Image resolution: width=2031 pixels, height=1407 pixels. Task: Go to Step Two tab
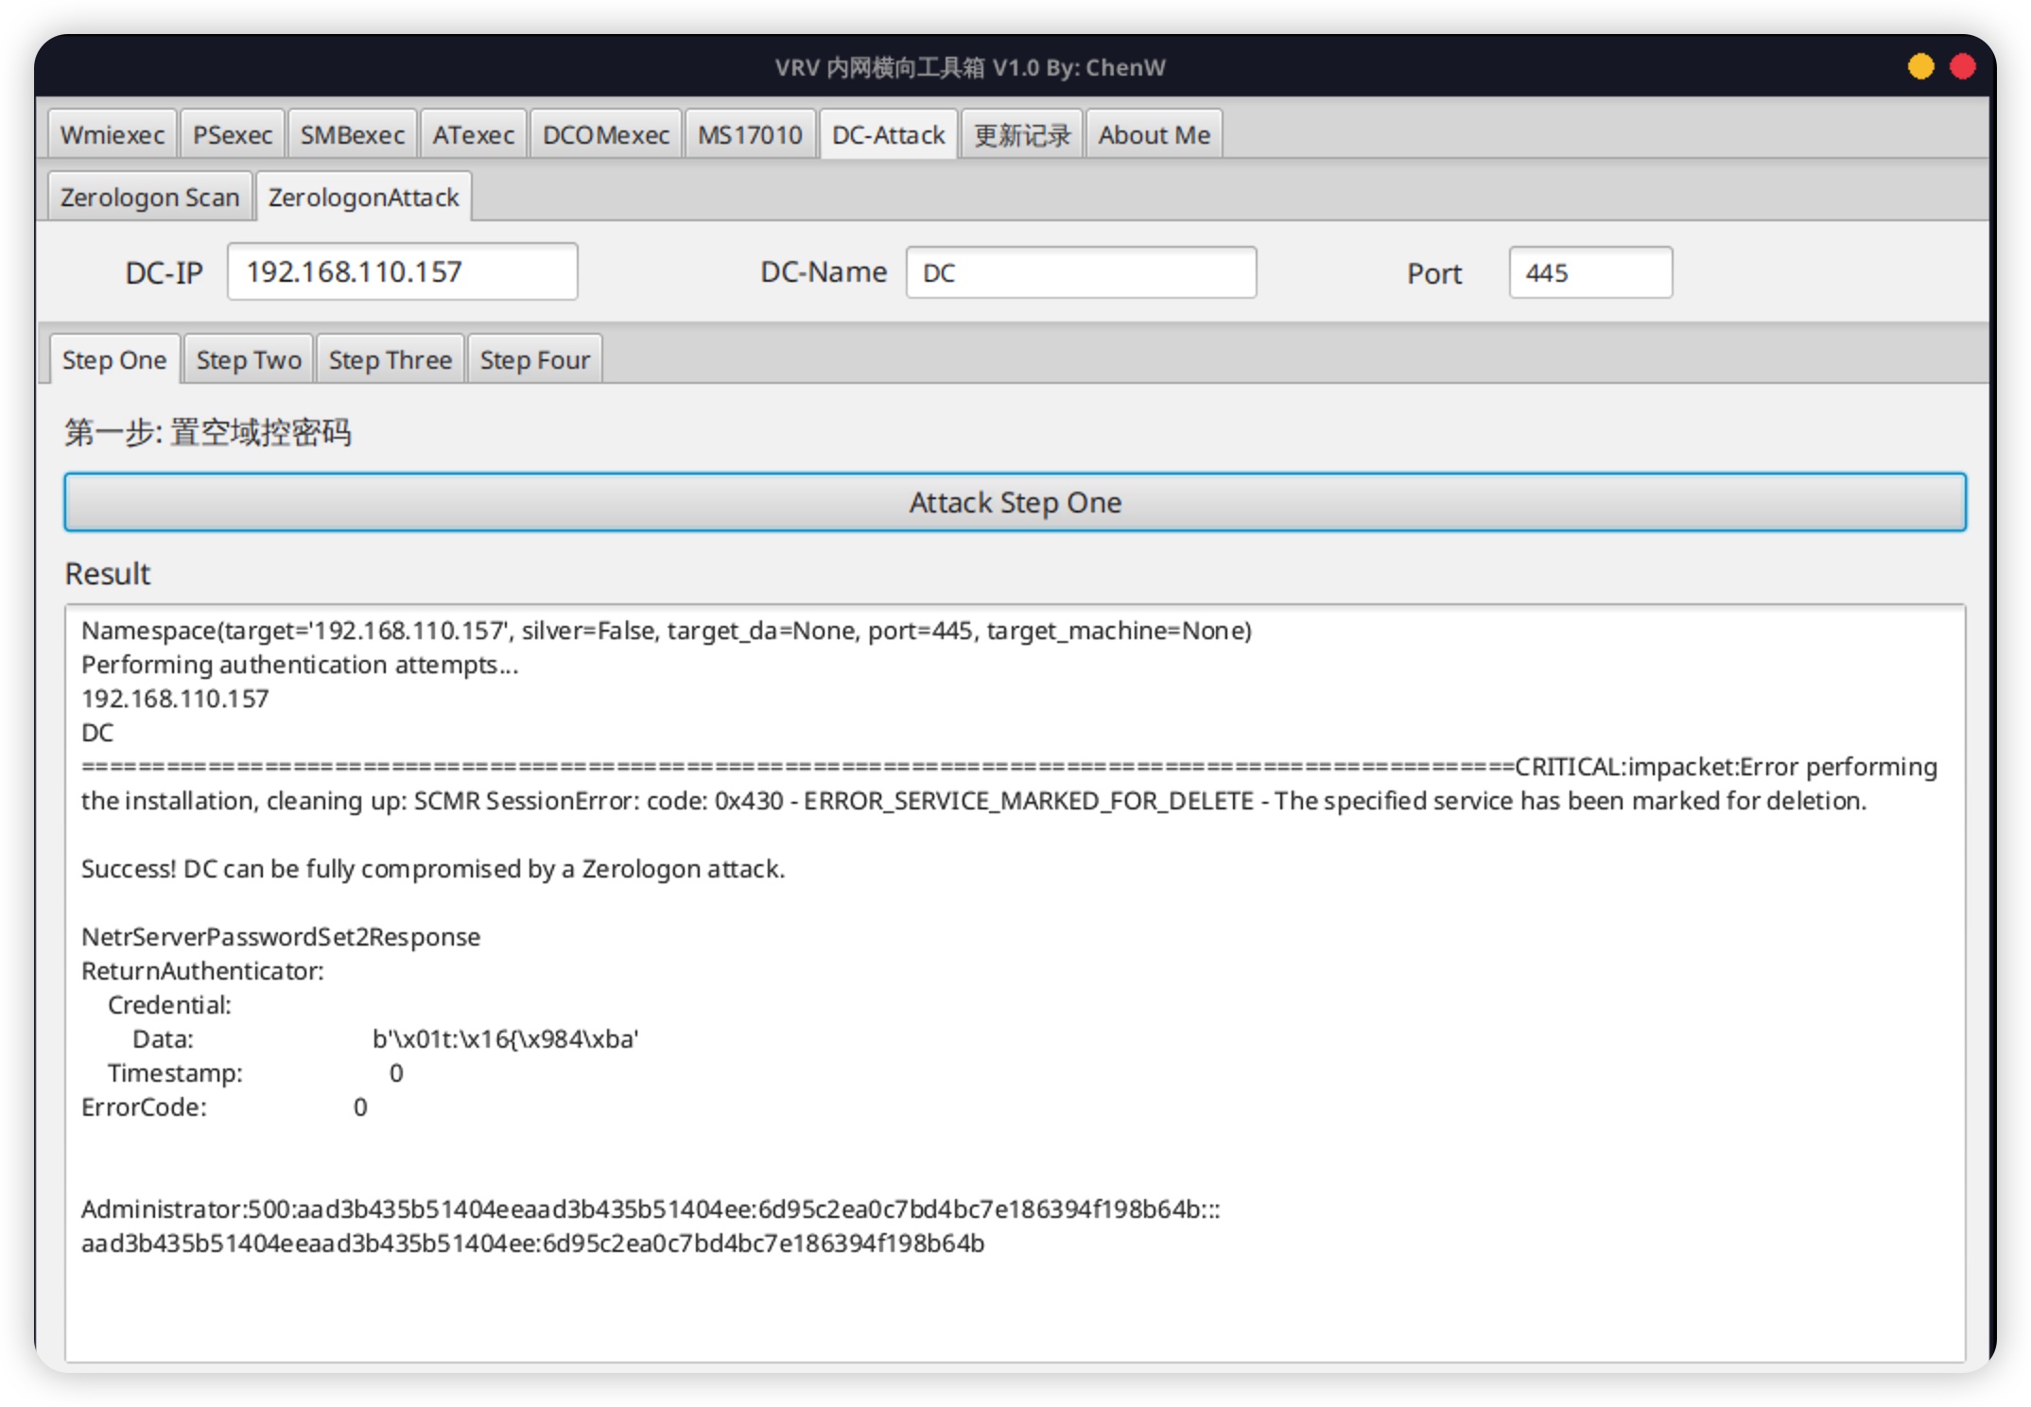point(249,360)
